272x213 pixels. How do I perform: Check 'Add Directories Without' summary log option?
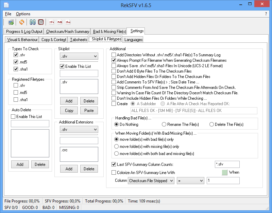click(114, 55)
